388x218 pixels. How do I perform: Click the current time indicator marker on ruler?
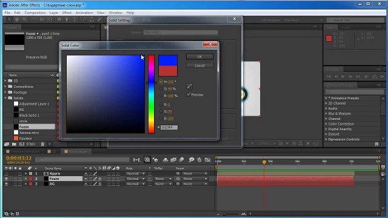coord(264,162)
